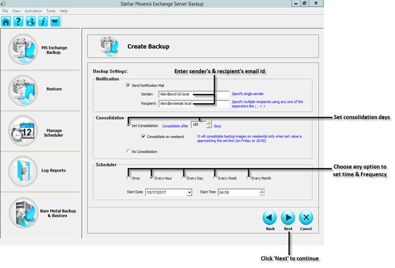Open Bare Metal Backup & Restore
395x268 pixels.
(x=40, y=213)
